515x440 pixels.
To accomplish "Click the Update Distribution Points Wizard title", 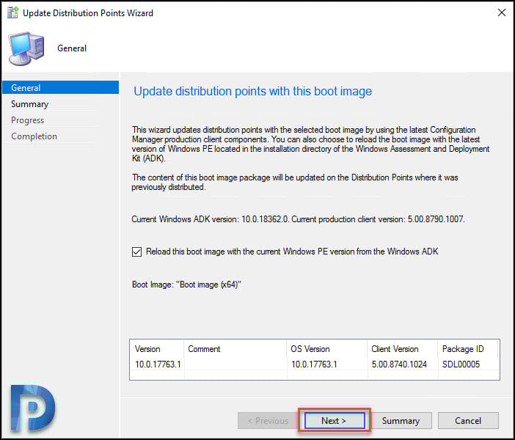I will 88,12.
